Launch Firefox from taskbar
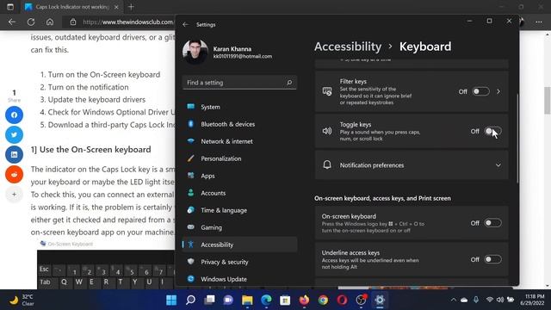The width and height of the screenshot is (551, 310). coord(304,300)
